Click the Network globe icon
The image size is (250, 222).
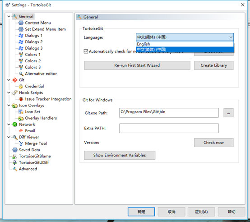(x=15, y=124)
